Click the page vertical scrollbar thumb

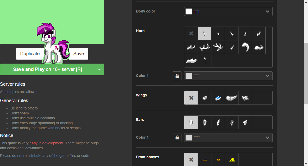306,73
